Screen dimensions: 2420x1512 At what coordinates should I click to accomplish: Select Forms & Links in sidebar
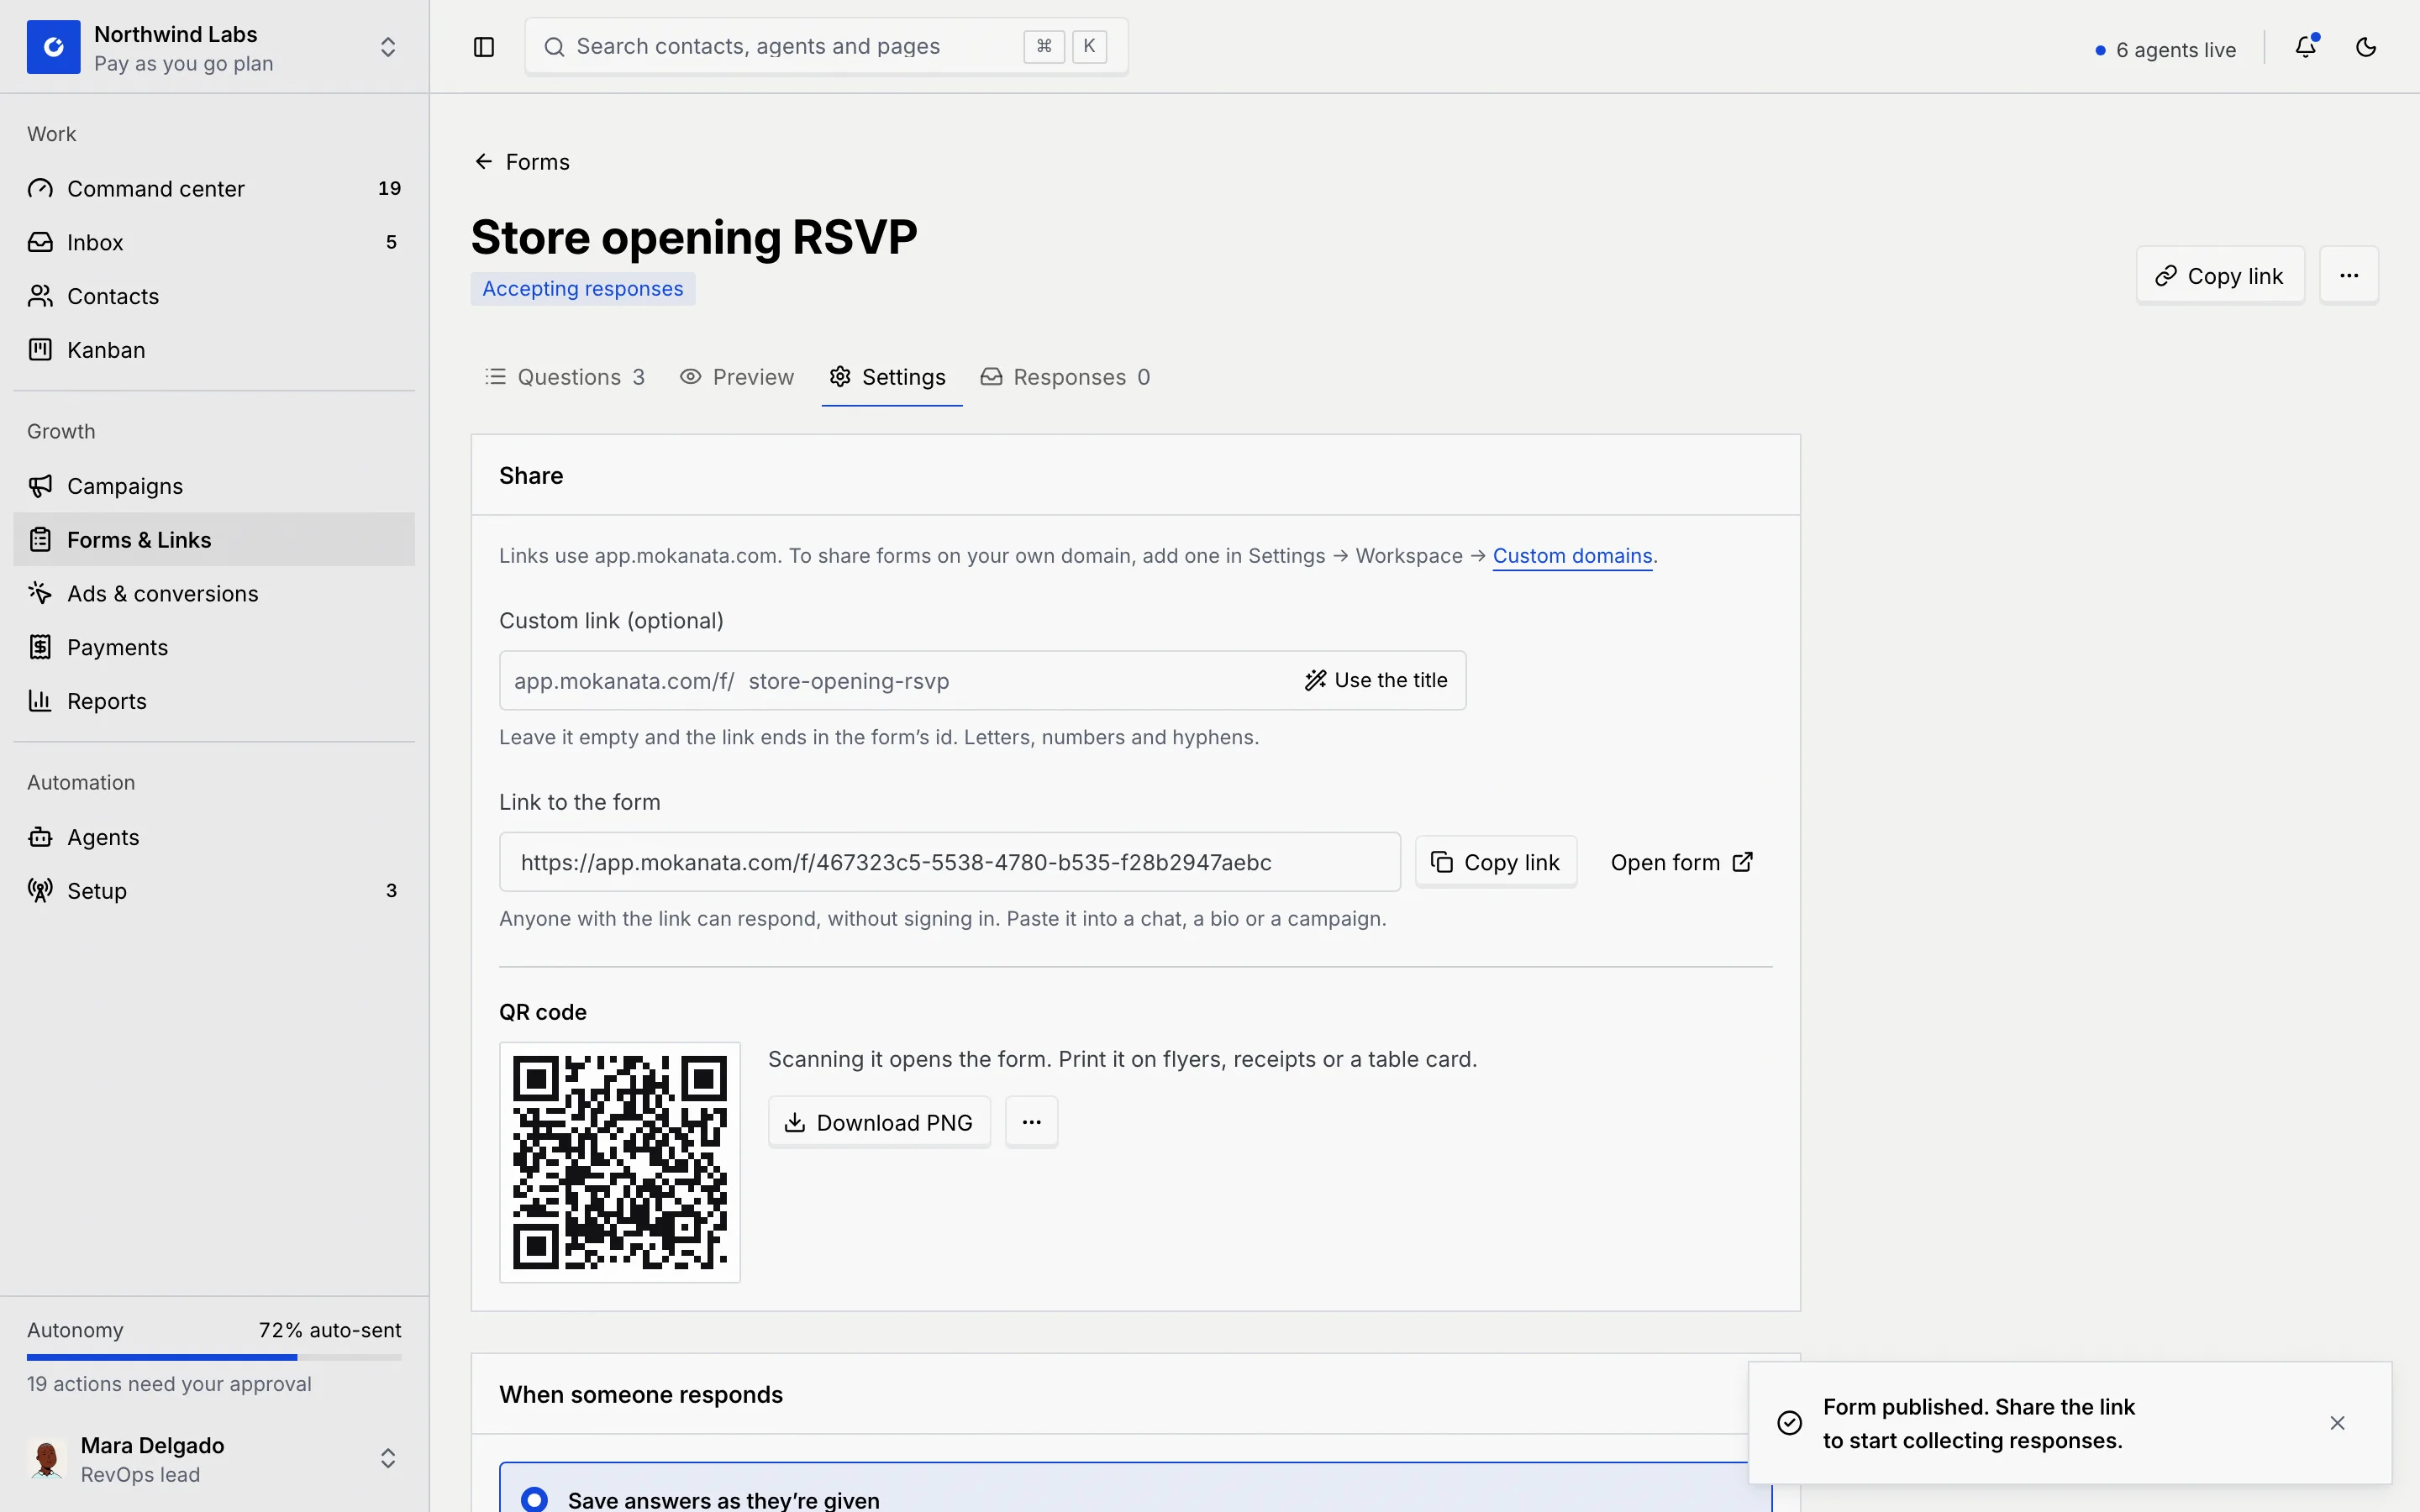coord(214,540)
